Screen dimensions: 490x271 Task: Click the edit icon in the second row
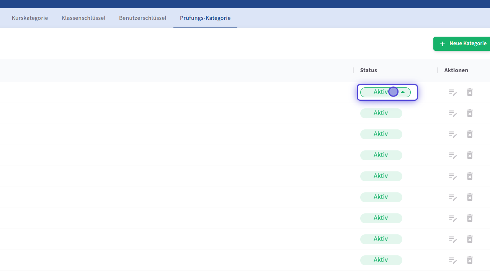tap(453, 113)
